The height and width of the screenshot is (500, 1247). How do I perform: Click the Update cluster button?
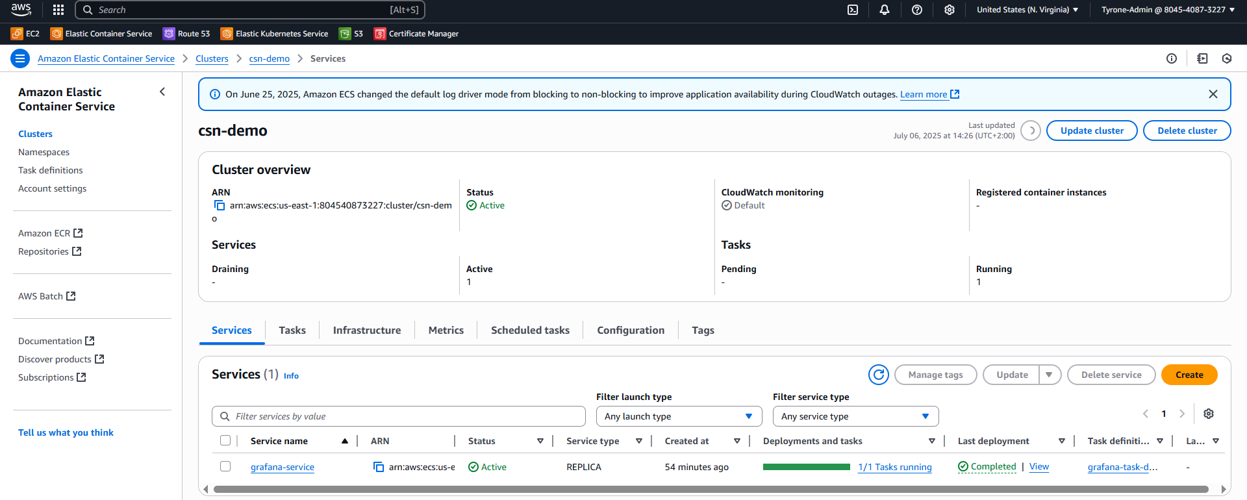pos(1092,131)
